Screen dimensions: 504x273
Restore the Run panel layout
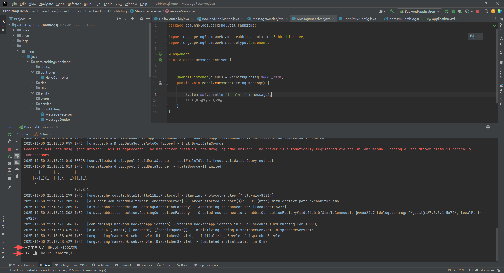tap(9, 179)
